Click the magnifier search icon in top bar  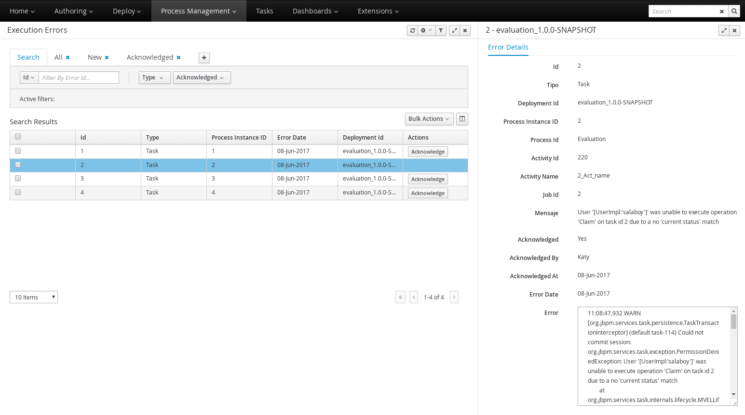tap(734, 11)
